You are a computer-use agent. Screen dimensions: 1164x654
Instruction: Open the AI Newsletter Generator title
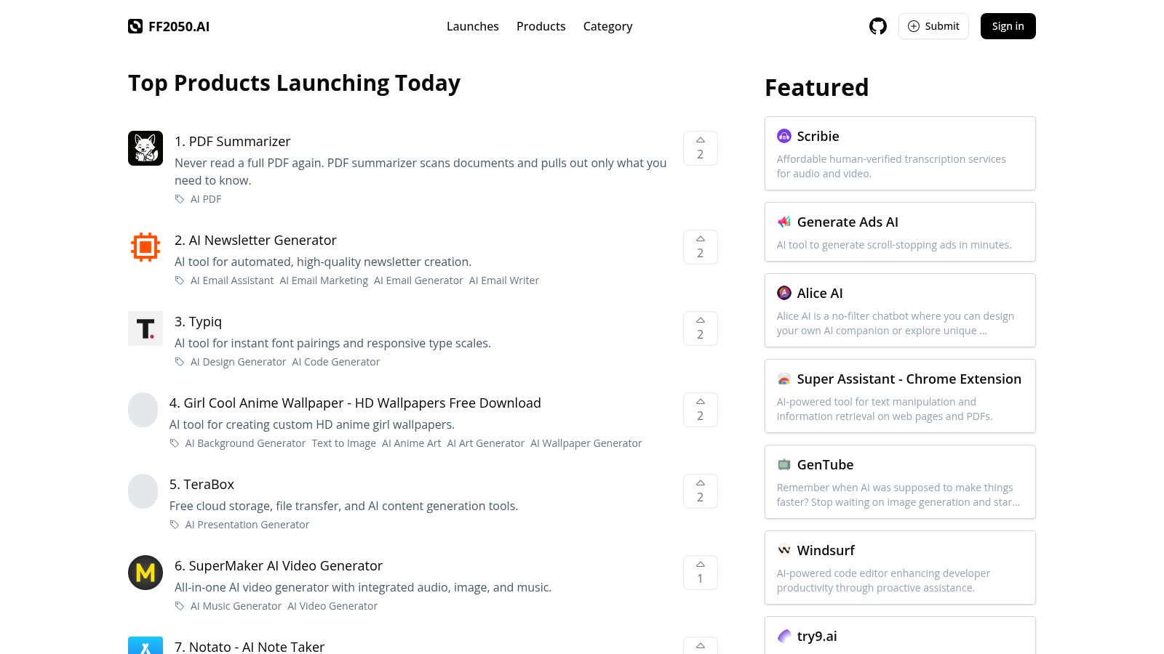tap(255, 240)
